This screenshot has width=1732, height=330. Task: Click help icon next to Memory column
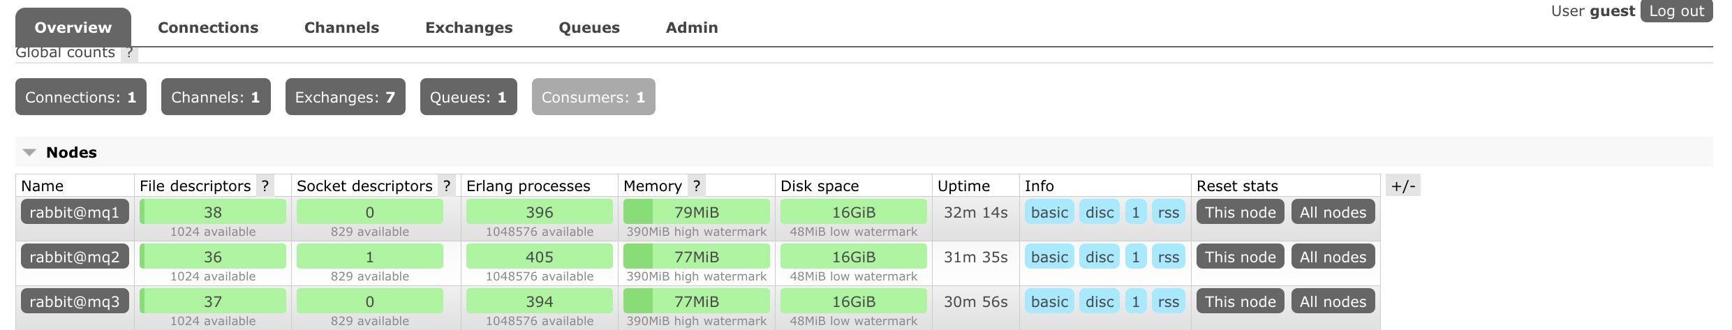point(696,186)
